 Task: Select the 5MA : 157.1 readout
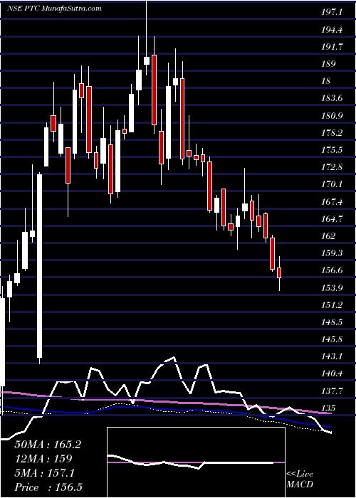tap(45, 473)
